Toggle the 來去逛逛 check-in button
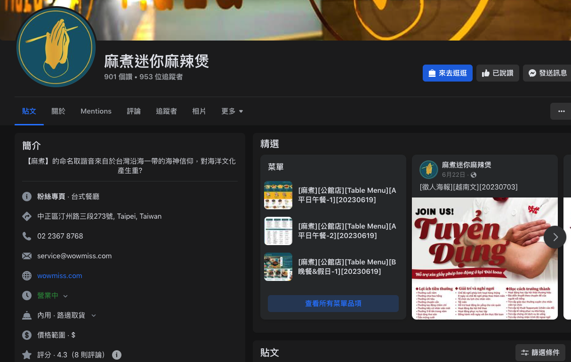571x362 pixels. 448,73
